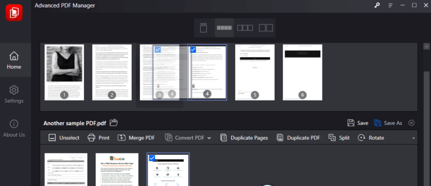This screenshot has width=431, height=186.
Task: Click the Save As label
Action: click(x=393, y=123)
